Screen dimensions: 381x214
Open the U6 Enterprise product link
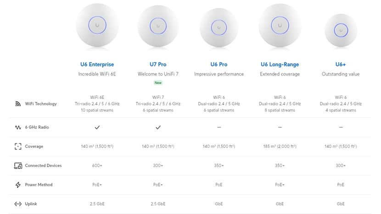point(97,65)
